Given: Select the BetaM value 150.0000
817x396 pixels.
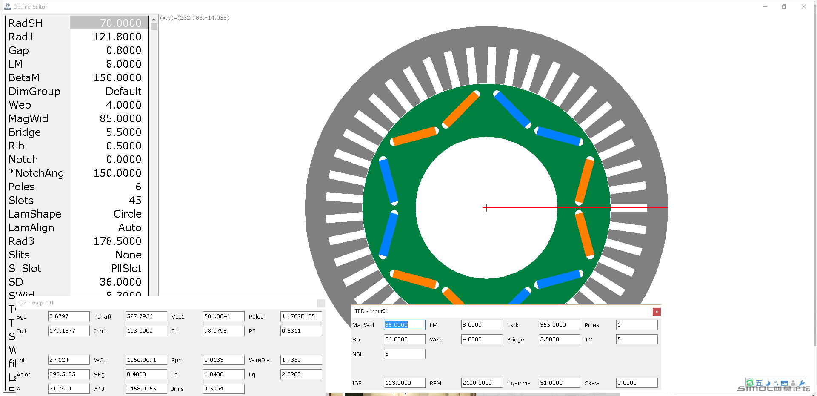Looking at the screenshot, I should click(x=109, y=77).
